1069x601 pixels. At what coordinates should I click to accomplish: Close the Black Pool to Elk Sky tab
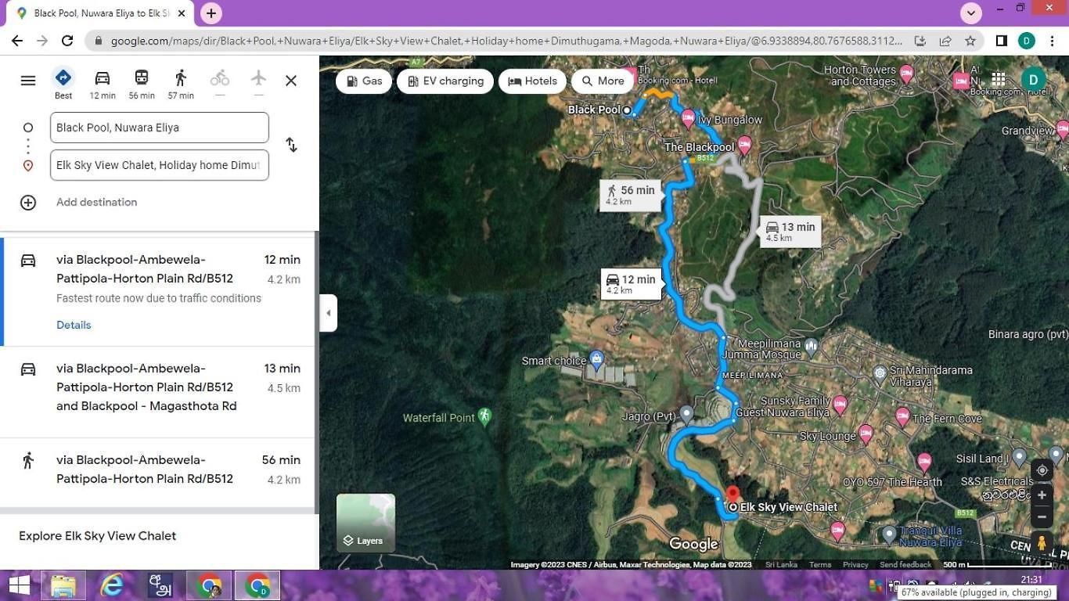tap(182, 13)
